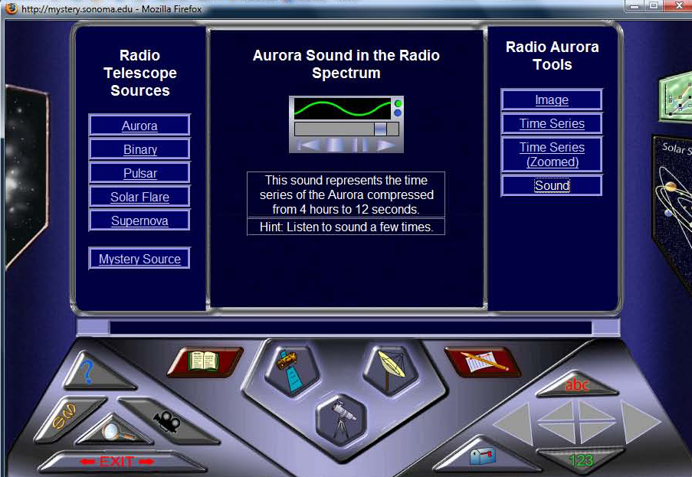Viewport: 692px width, 477px height.
Task: Click the green 123 button
Action: coord(581,460)
